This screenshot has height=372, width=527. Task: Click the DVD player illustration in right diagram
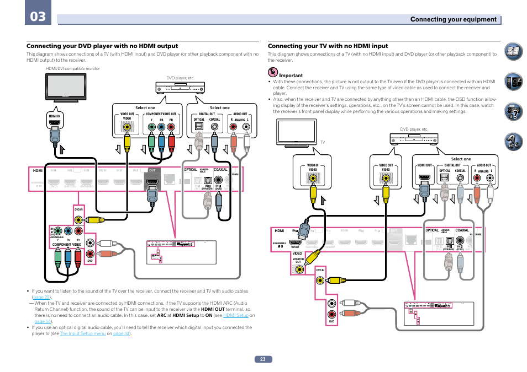414,139
